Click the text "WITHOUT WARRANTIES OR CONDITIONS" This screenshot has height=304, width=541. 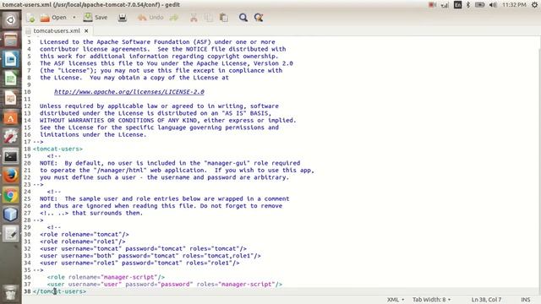pyautogui.click(x=98, y=120)
